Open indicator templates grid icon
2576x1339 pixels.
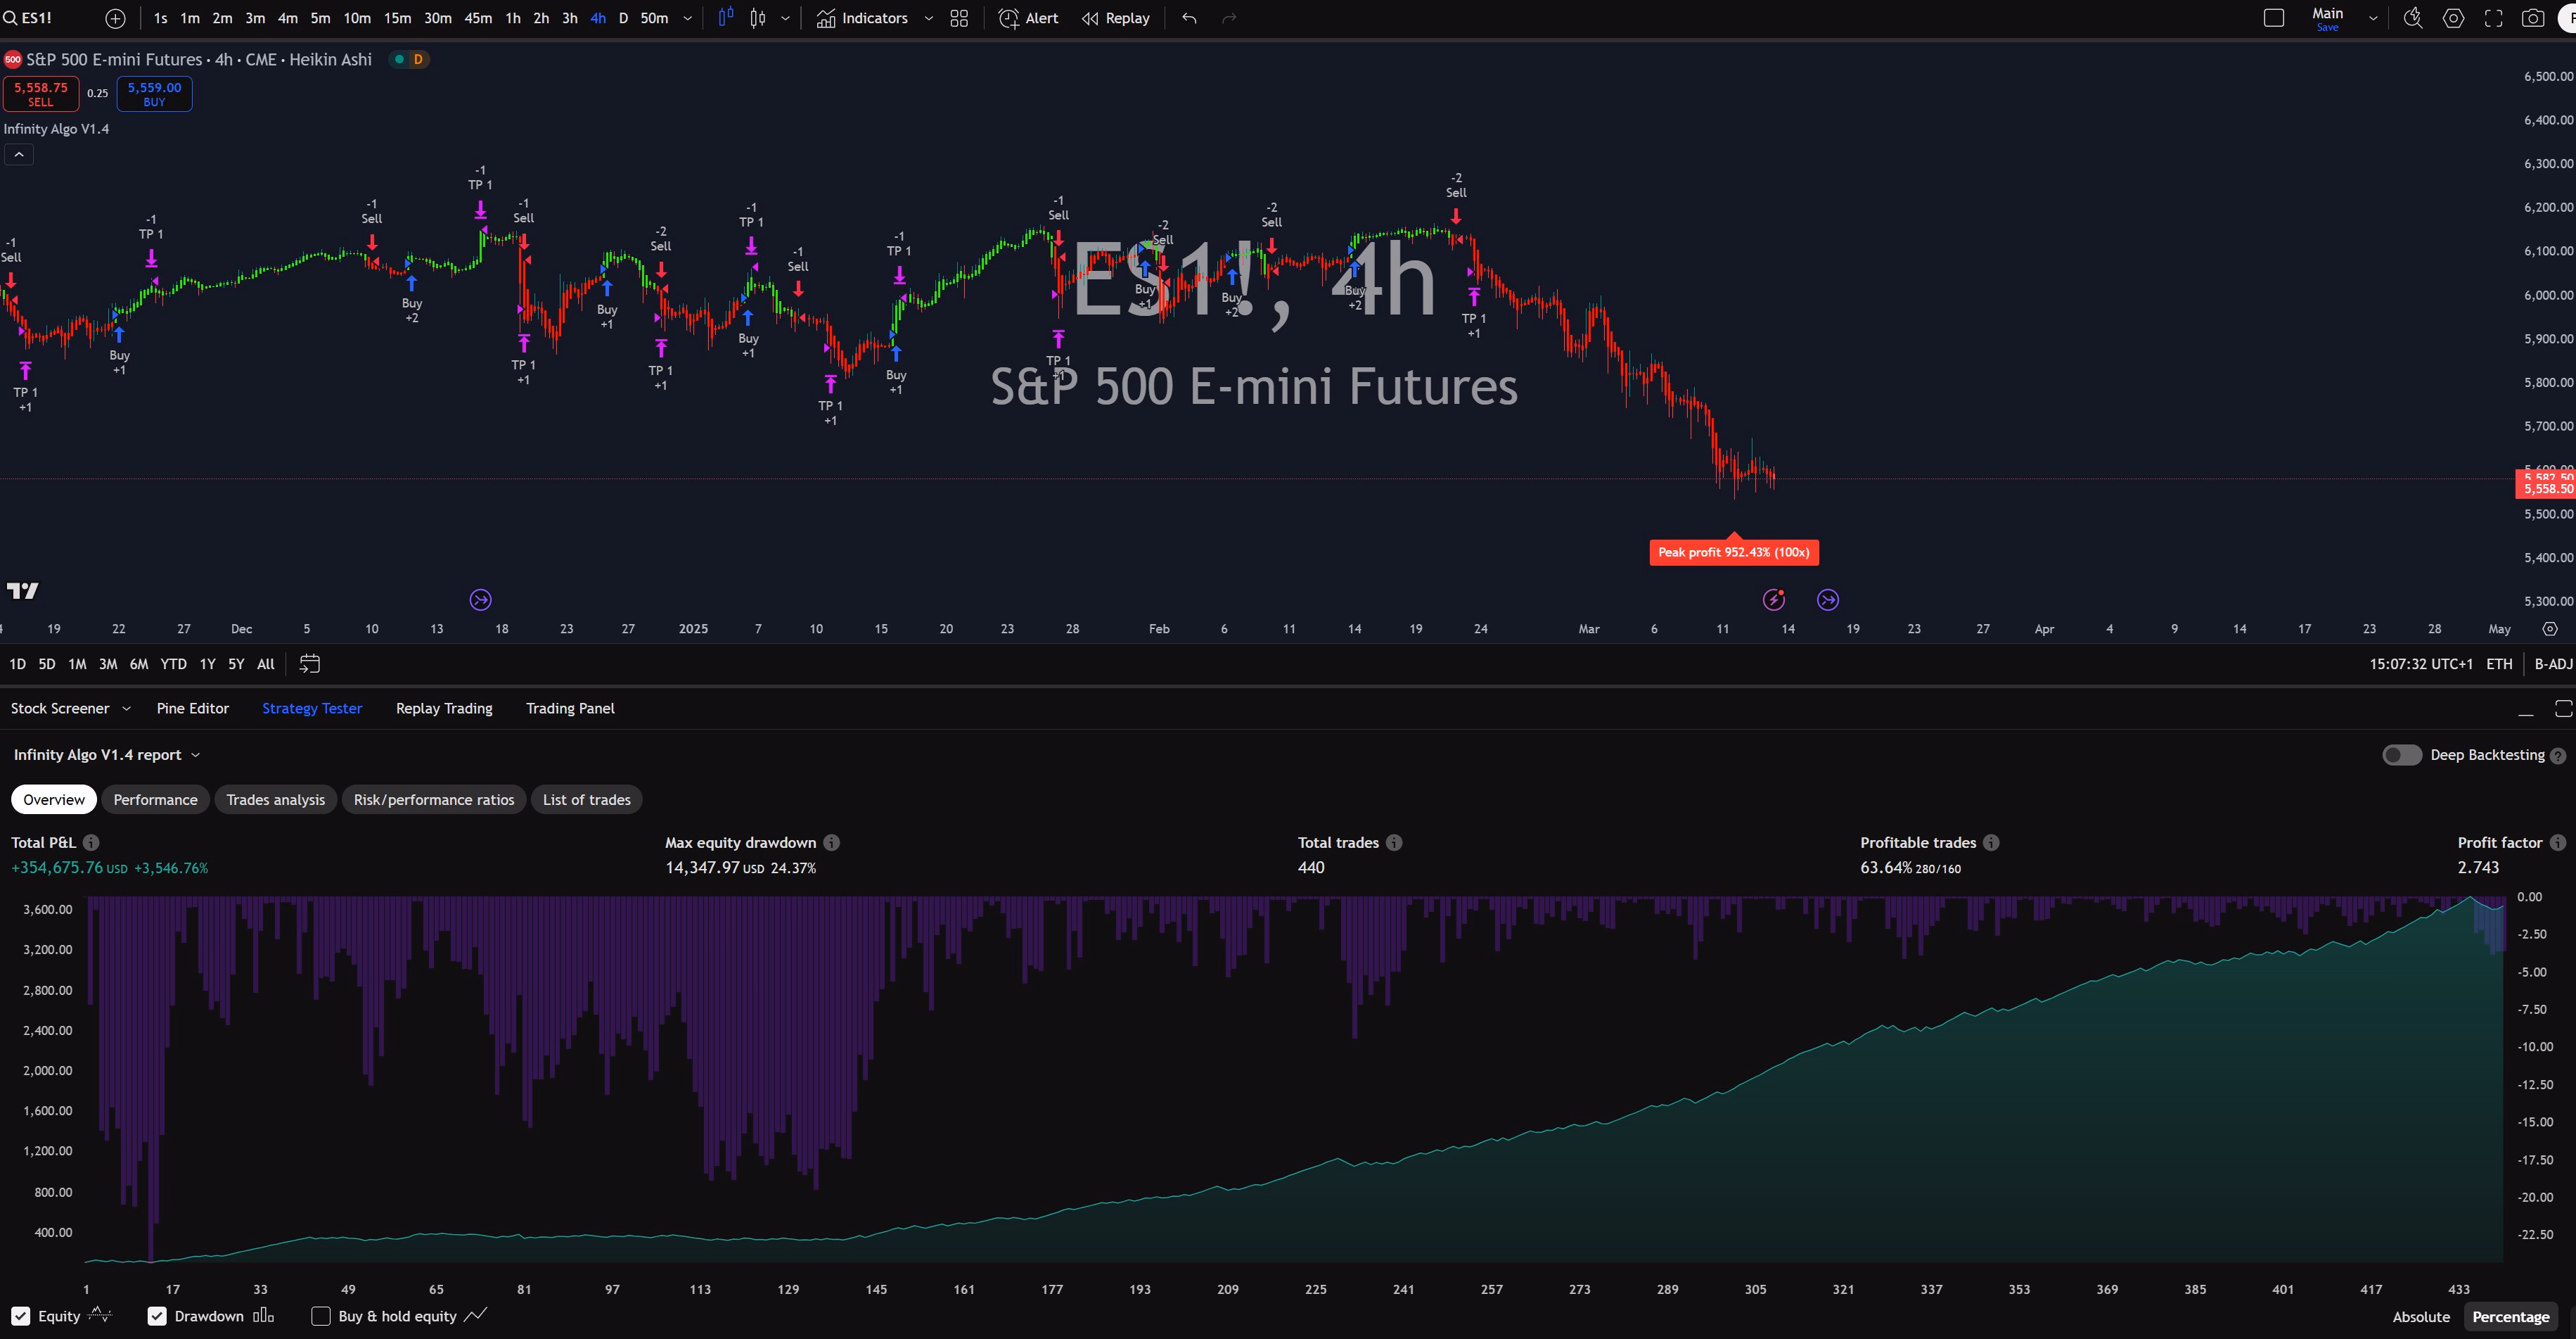[959, 18]
